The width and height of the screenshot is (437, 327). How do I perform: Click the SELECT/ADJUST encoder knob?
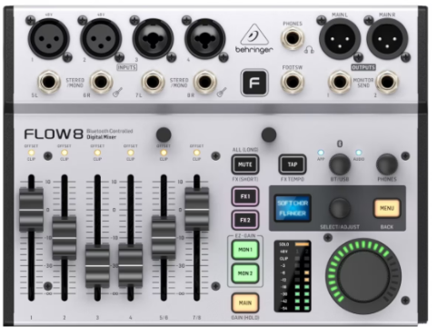pyautogui.click(x=340, y=208)
